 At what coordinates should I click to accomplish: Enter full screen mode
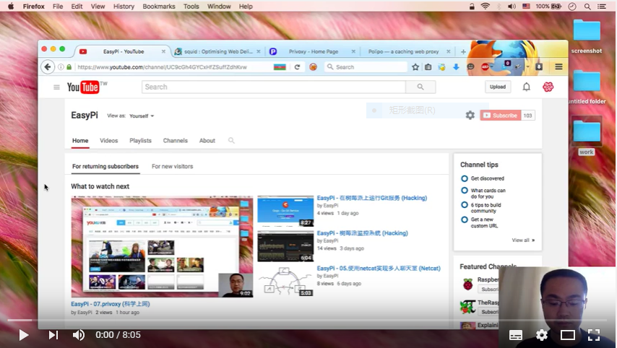point(593,335)
